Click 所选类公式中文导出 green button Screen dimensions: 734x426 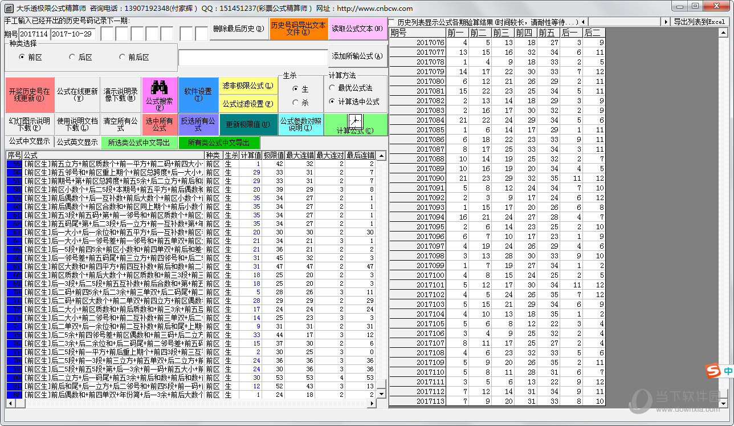(x=139, y=143)
